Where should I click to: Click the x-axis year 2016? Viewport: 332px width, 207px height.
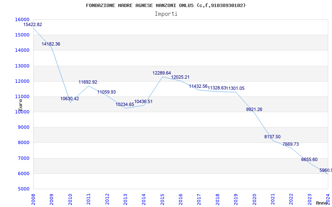coord(181,199)
